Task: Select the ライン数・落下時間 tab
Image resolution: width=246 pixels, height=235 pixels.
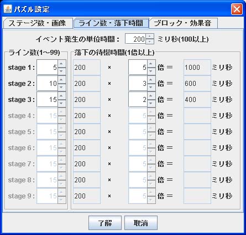Action: coord(111,23)
